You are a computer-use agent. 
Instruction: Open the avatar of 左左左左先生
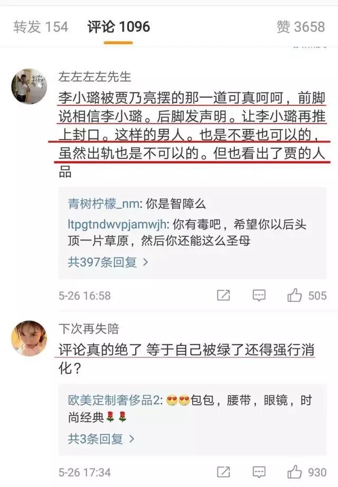(29, 86)
